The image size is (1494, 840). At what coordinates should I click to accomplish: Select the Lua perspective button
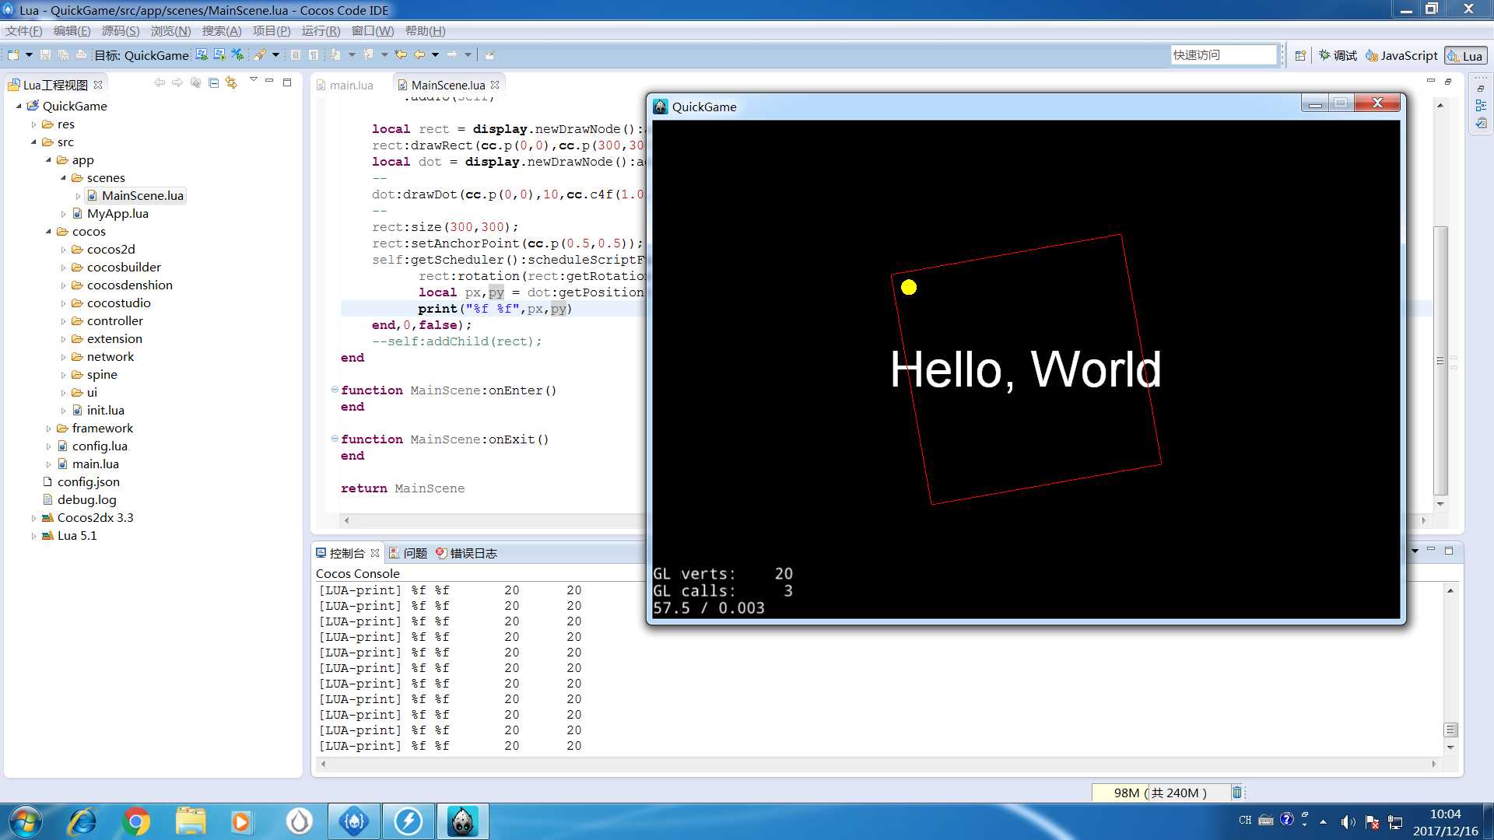[x=1465, y=55]
